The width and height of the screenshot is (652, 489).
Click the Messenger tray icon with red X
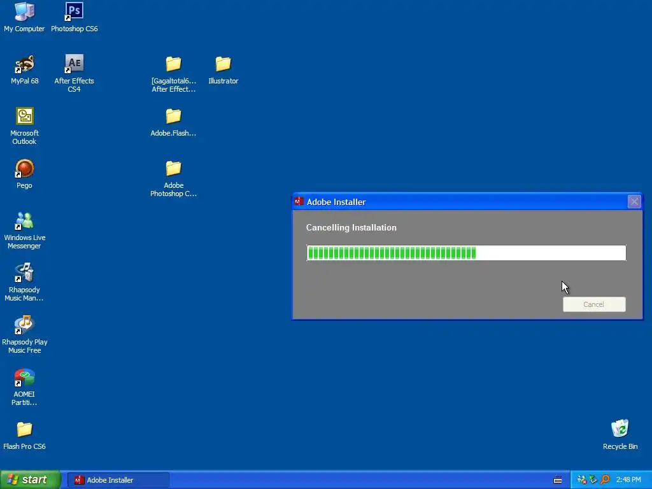582,480
